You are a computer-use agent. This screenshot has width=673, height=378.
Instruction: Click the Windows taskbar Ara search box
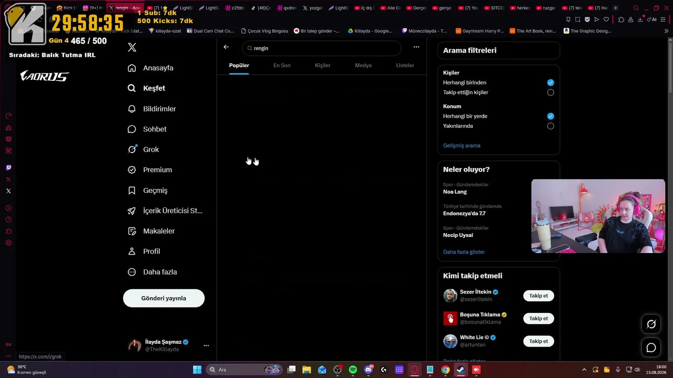[244, 370]
